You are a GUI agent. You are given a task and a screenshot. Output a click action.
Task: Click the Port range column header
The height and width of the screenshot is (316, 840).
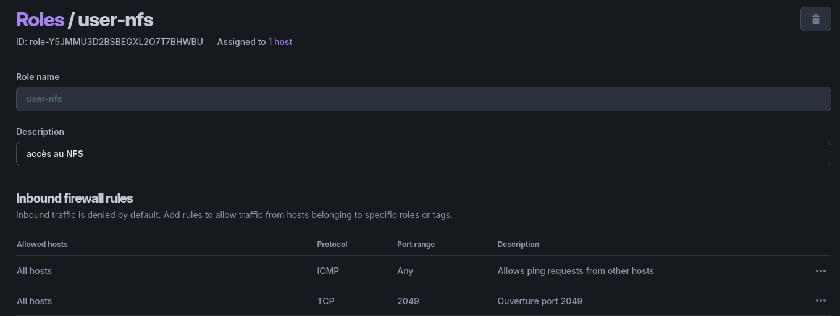coord(416,245)
